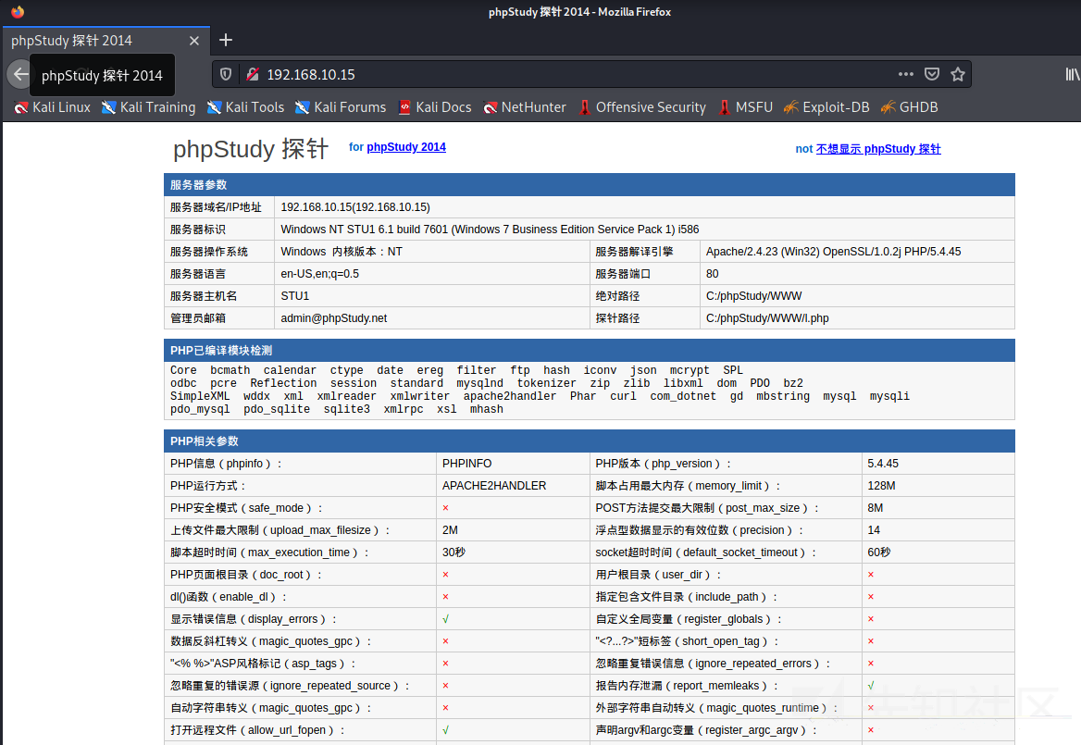Click the APACHE2HANDLER run mode value
The width and height of the screenshot is (1081, 745).
click(494, 486)
